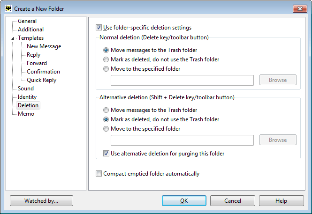Open the Identity page

point(27,97)
